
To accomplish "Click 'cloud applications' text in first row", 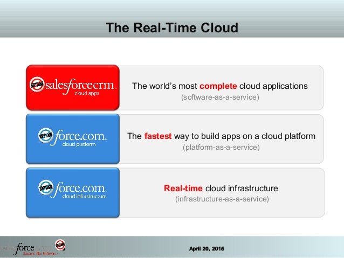I will point(273,86).
